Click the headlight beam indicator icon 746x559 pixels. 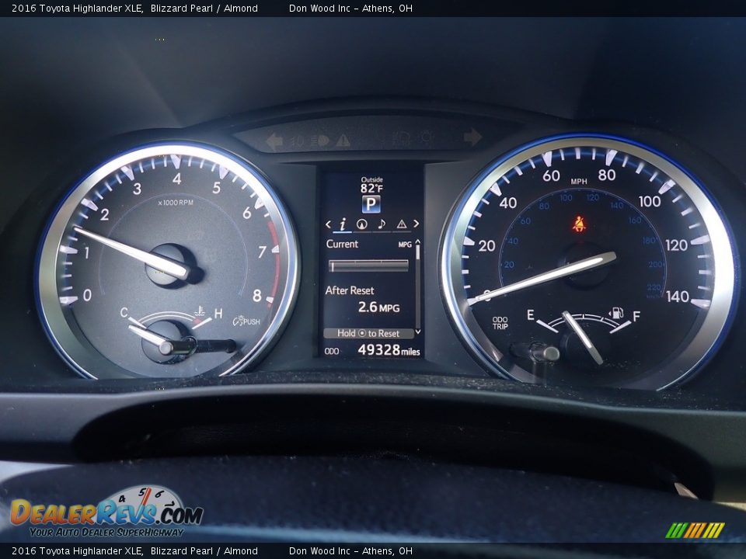[319, 141]
